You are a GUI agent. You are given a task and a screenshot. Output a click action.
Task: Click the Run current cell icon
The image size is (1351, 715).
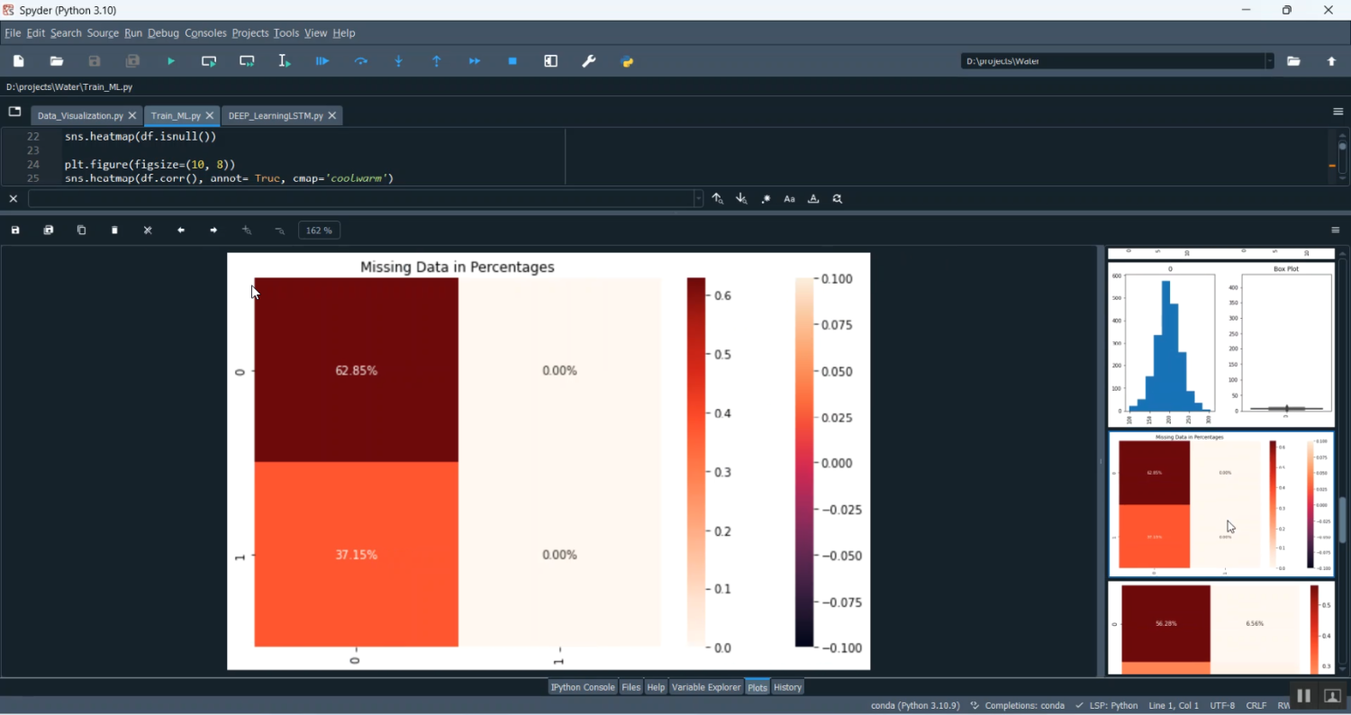209,61
